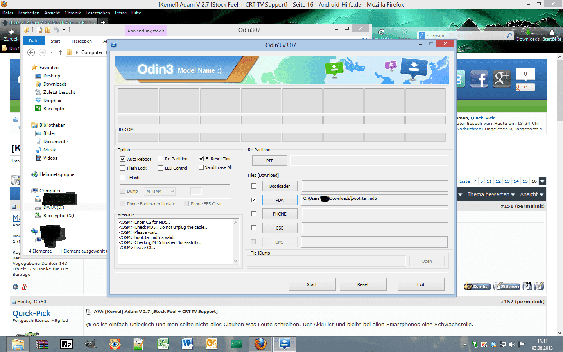Click the Odin3 taskbar icon
The height and width of the screenshot is (352, 563).
point(284,344)
